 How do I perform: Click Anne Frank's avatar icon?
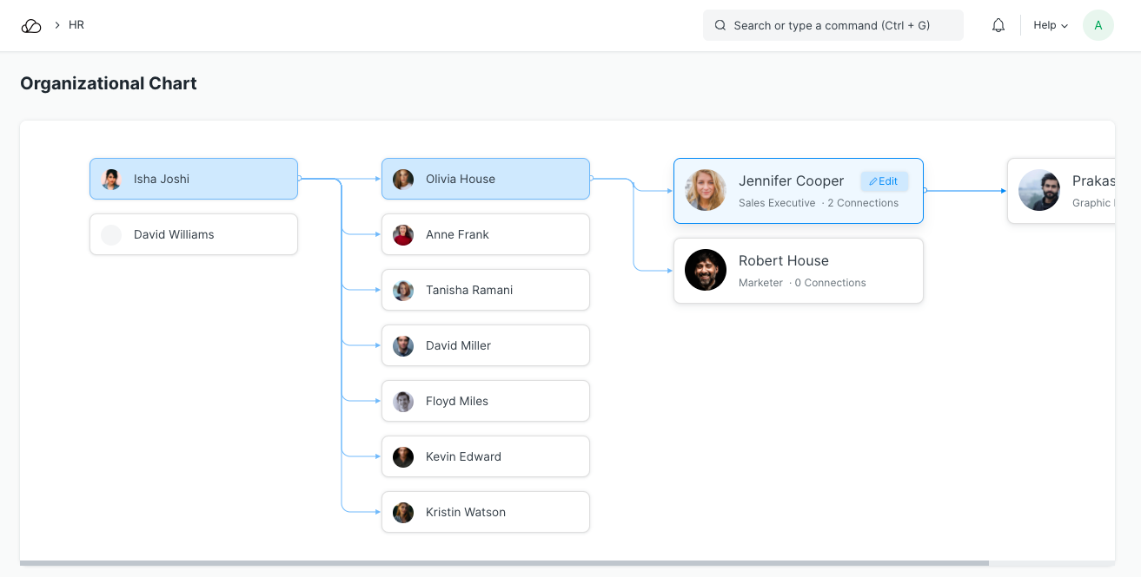click(403, 235)
